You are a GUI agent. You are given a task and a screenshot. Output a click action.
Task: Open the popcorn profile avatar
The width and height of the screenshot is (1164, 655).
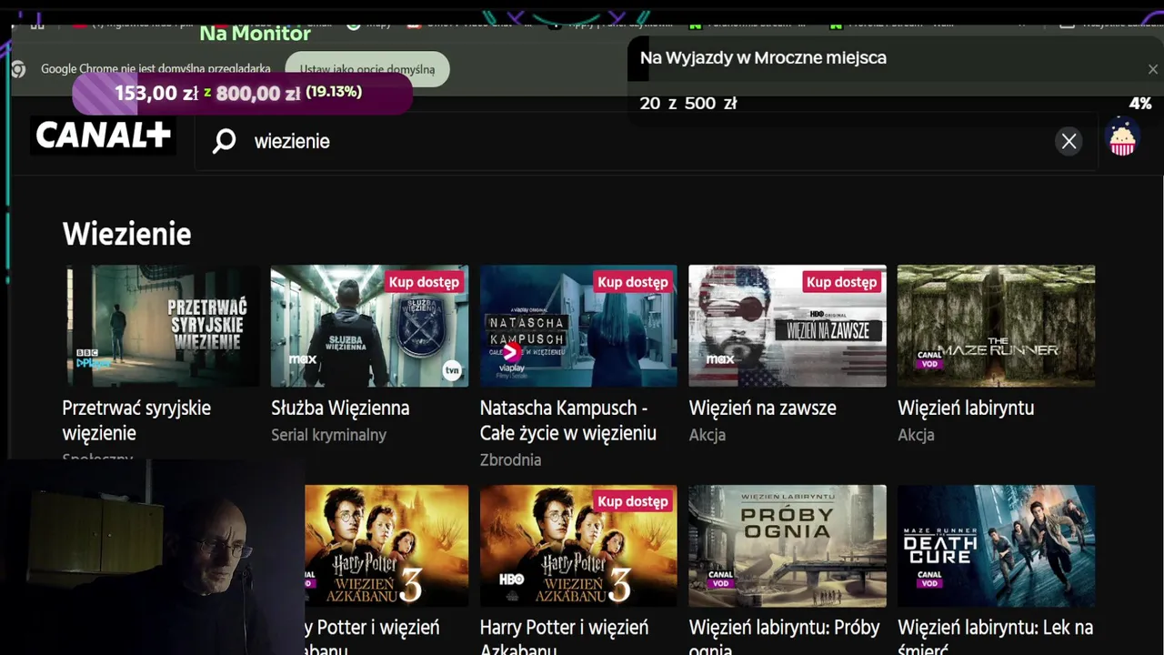click(x=1122, y=137)
